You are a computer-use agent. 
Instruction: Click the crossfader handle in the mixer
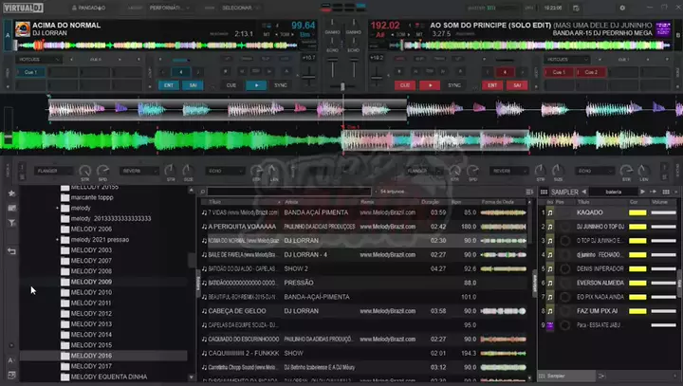[x=342, y=86]
